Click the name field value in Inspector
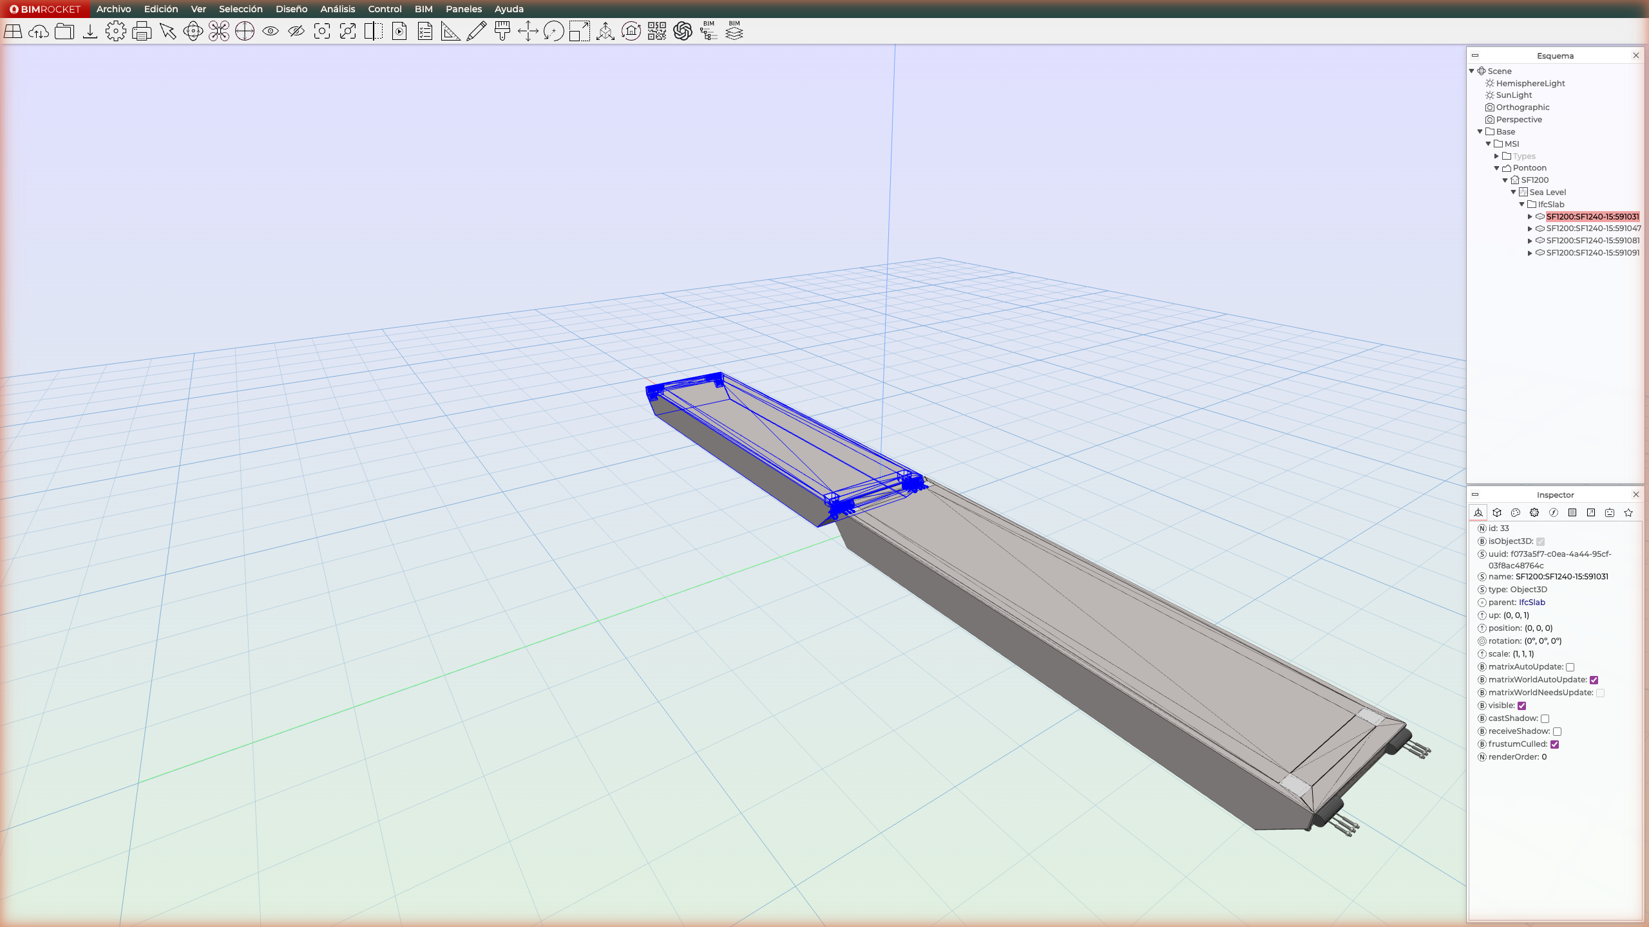 click(1561, 577)
